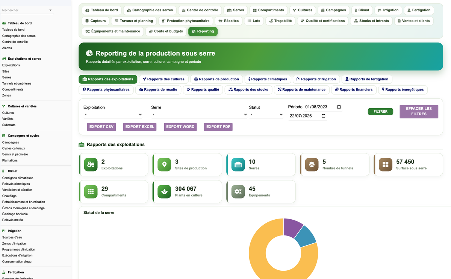Click the Période end date field 22/07/2026
The image size is (451, 279).
pos(308,116)
